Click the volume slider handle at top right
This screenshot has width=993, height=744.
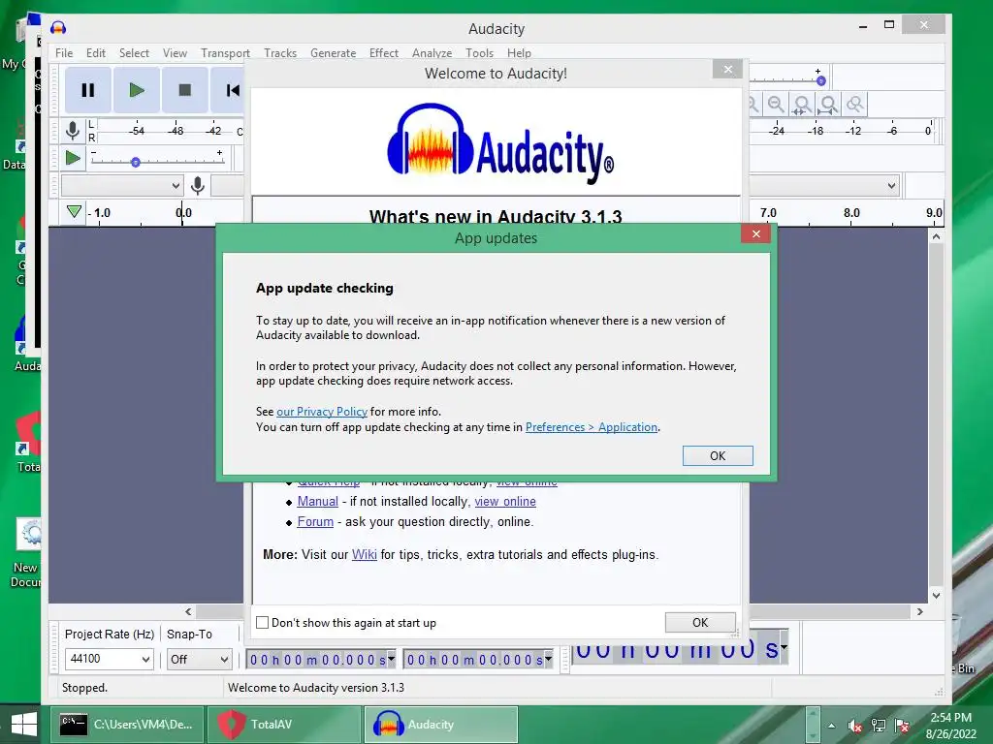coord(820,81)
